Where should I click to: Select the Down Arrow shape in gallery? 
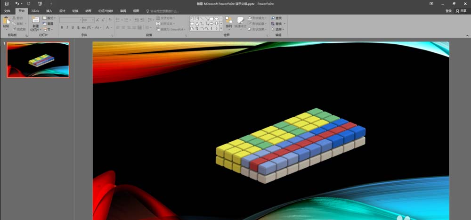[x=216, y=24]
